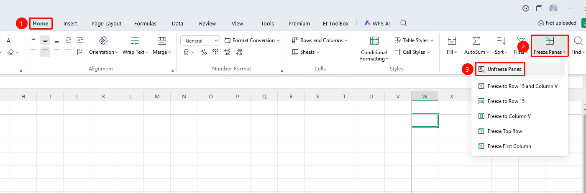Select Freeze First Column
Viewport: 586px width, 193px height.
519,146
